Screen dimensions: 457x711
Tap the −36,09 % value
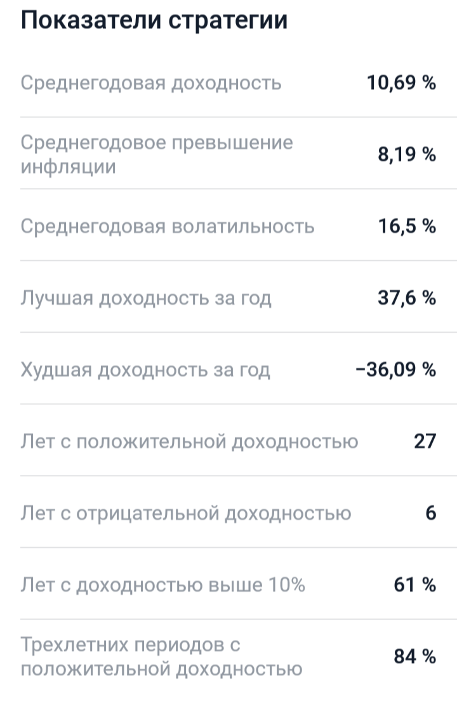(396, 370)
